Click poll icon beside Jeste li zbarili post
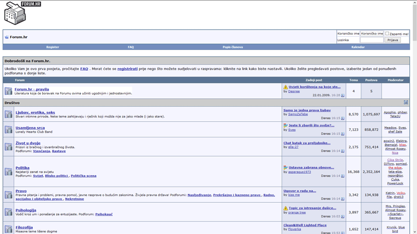 tap(286, 125)
